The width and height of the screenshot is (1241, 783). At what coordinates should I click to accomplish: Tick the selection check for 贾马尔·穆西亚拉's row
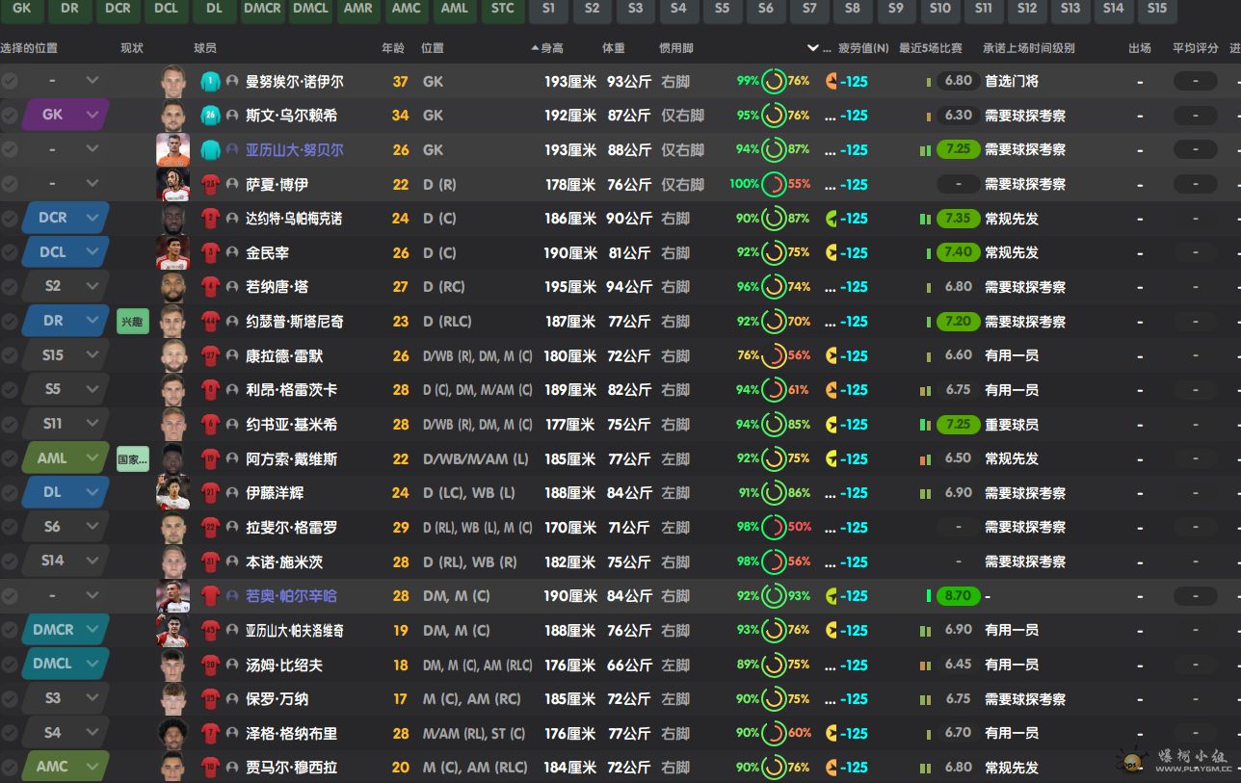click(x=10, y=768)
